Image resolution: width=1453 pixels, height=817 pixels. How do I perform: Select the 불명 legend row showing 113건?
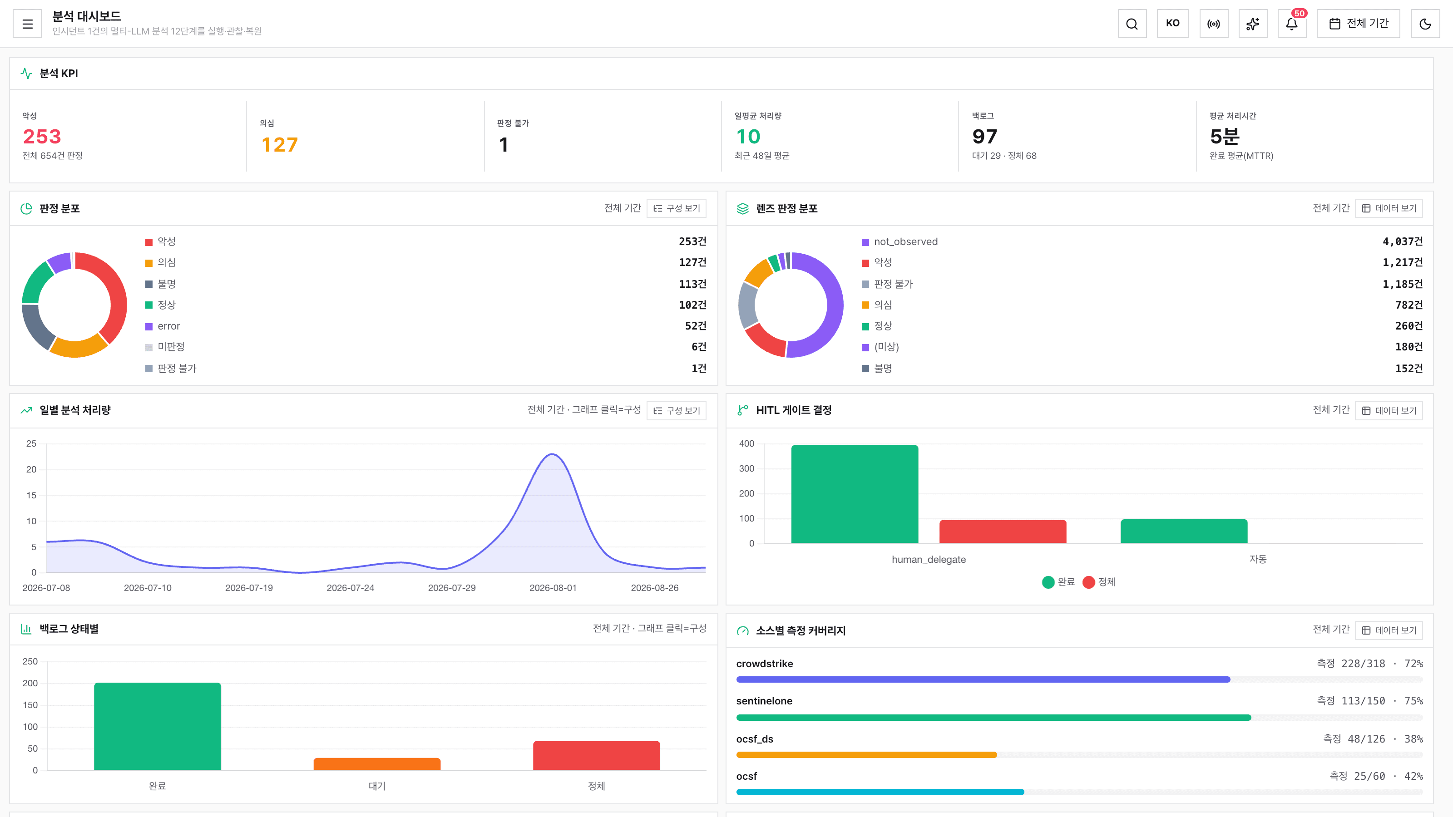pos(426,284)
